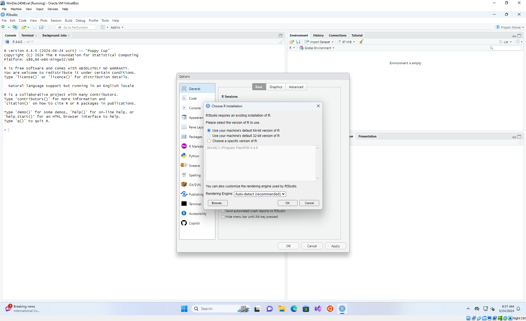Show hidden system tray icons chevron

[468, 309]
